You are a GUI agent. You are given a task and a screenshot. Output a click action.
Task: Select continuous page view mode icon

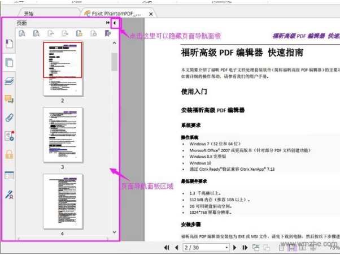(292, 248)
